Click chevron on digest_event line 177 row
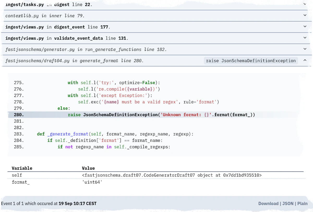The image size is (313, 212). (305, 27)
